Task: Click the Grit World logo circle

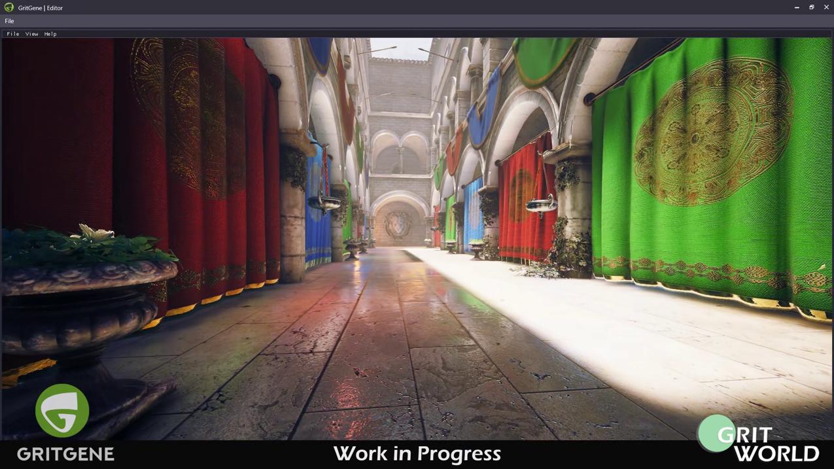Action: coord(716,433)
